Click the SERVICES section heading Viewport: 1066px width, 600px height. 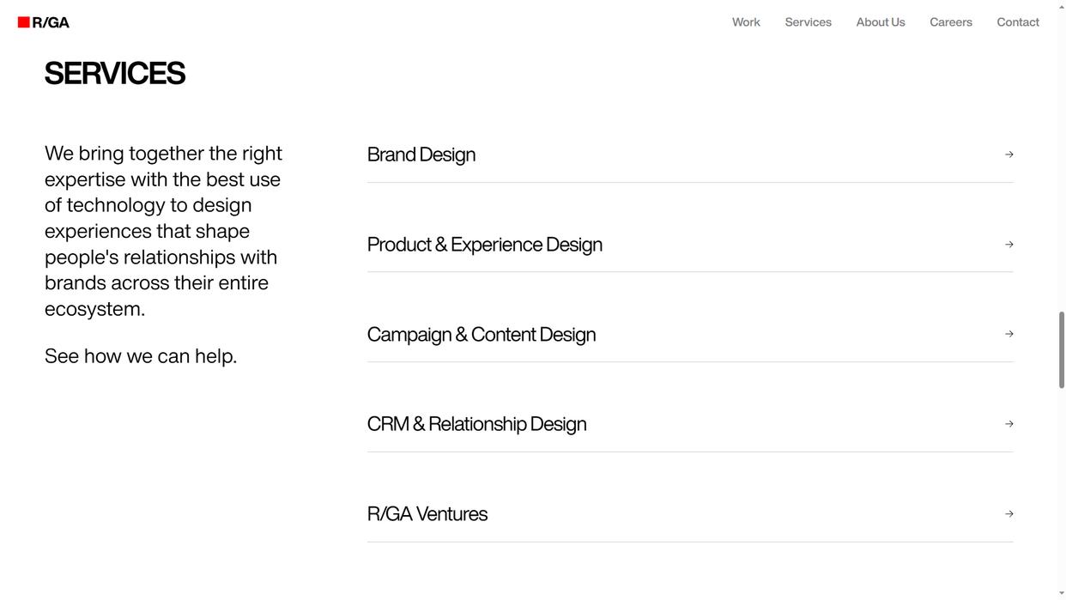(x=115, y=74)
